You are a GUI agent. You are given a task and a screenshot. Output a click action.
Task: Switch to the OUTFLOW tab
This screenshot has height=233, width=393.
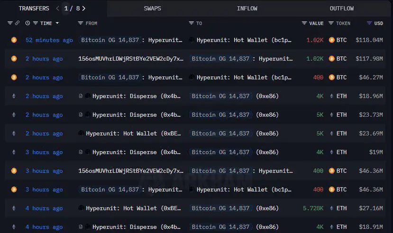tap(342, 9)
